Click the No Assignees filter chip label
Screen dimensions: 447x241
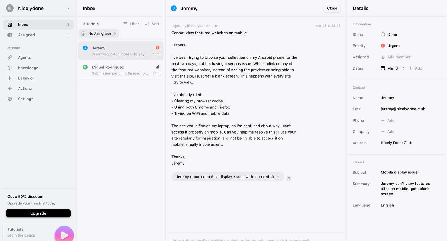(100, 33)
